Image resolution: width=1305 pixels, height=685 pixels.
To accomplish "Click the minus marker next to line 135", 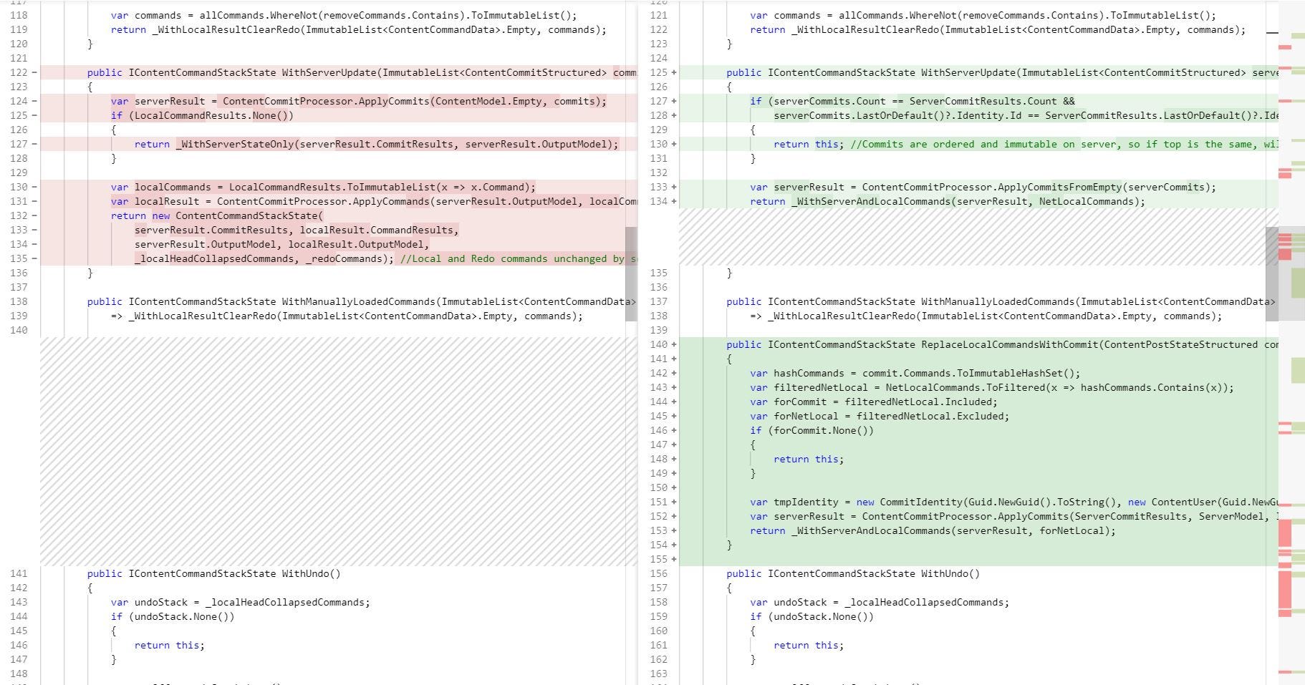I will tap(34, 258).
